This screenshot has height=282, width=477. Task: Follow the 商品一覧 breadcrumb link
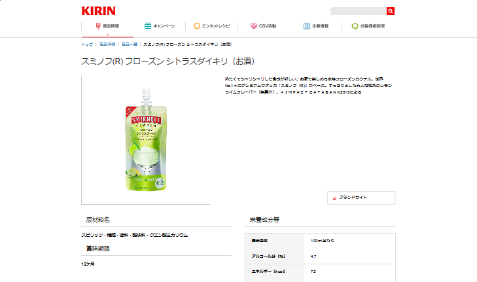tap(130, 44)
